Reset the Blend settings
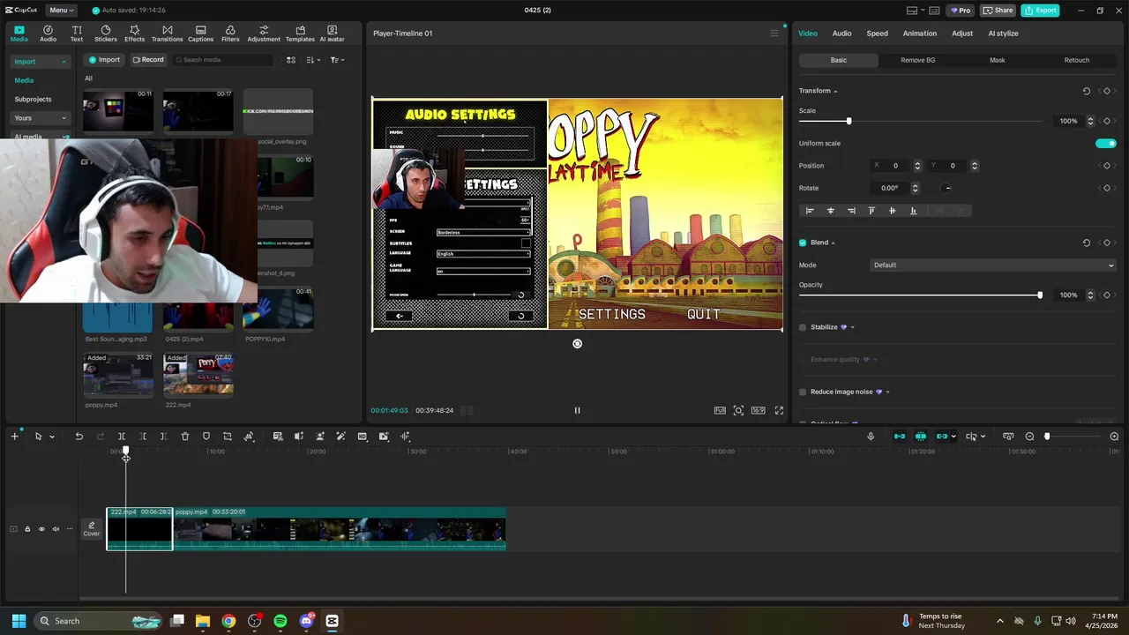1129x635 pixels. 1087,243
